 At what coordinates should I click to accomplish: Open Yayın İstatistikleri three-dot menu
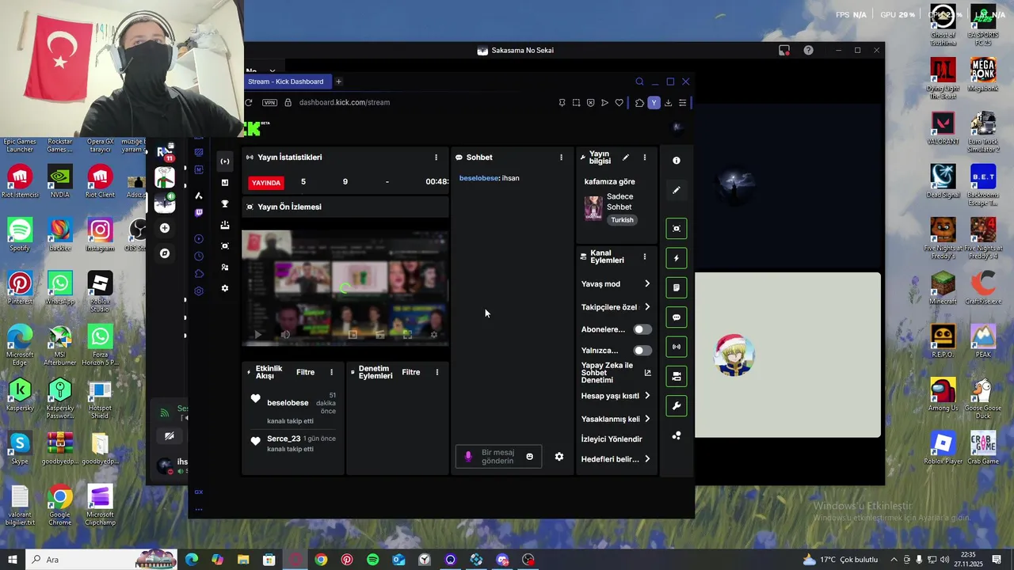tap(436, 158)
